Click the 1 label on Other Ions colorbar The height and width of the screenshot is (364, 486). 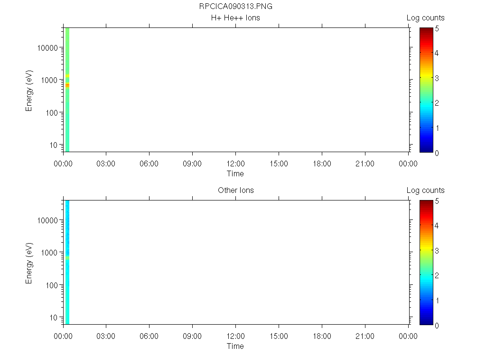point(437,300)
